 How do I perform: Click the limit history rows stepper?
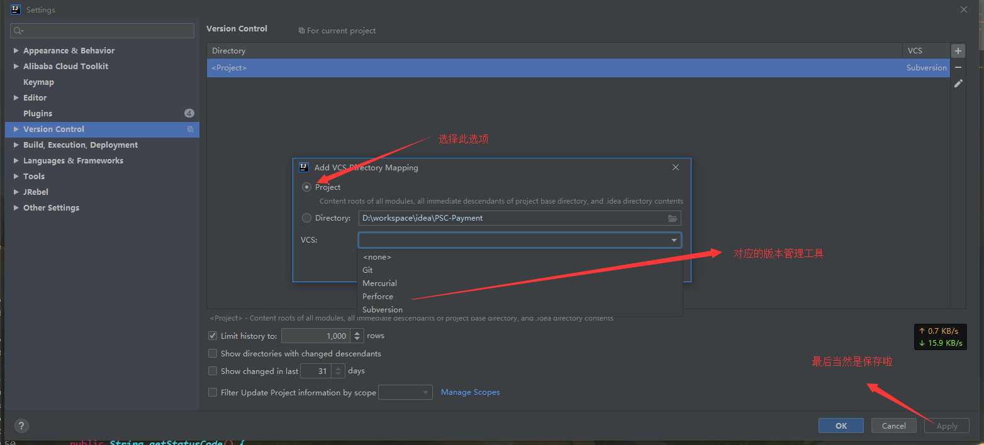[357, 336]
